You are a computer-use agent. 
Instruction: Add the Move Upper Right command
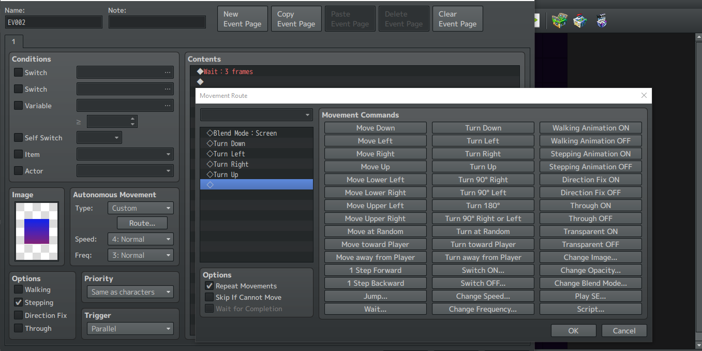(x=376, y=218)
